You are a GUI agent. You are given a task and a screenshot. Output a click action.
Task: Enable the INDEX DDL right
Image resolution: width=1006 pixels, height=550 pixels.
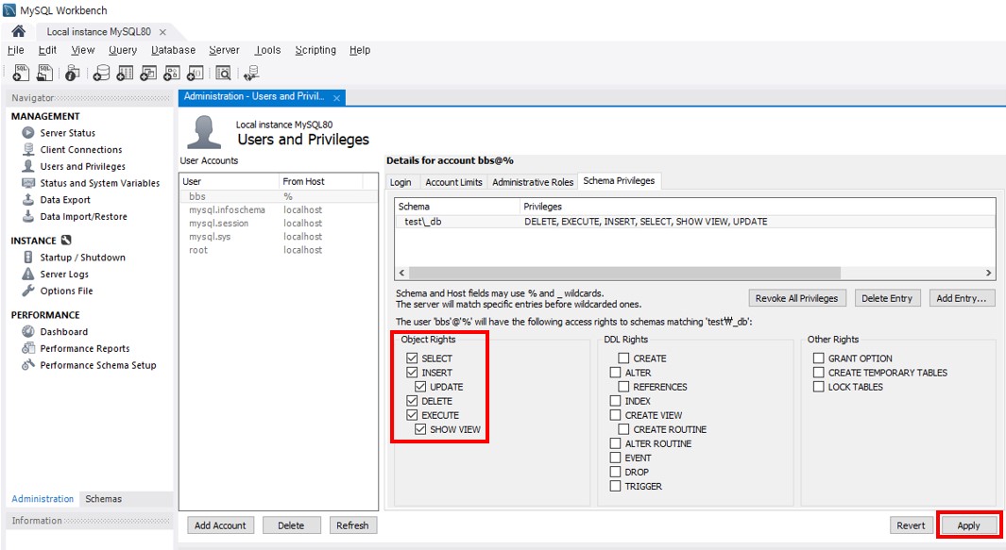tap(615, 401)
